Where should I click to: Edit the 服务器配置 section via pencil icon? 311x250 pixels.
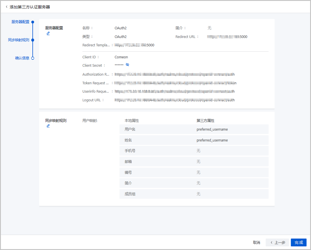click(48, 33)
